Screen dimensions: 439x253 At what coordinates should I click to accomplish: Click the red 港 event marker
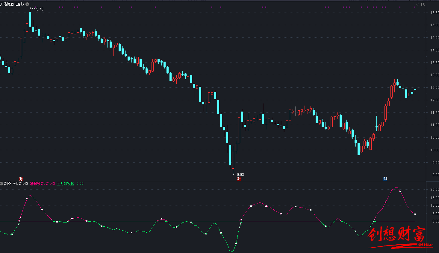coord(21,179)
